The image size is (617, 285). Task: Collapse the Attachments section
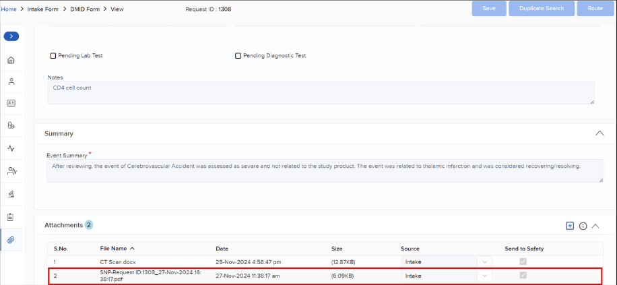(x=595, y=226)
